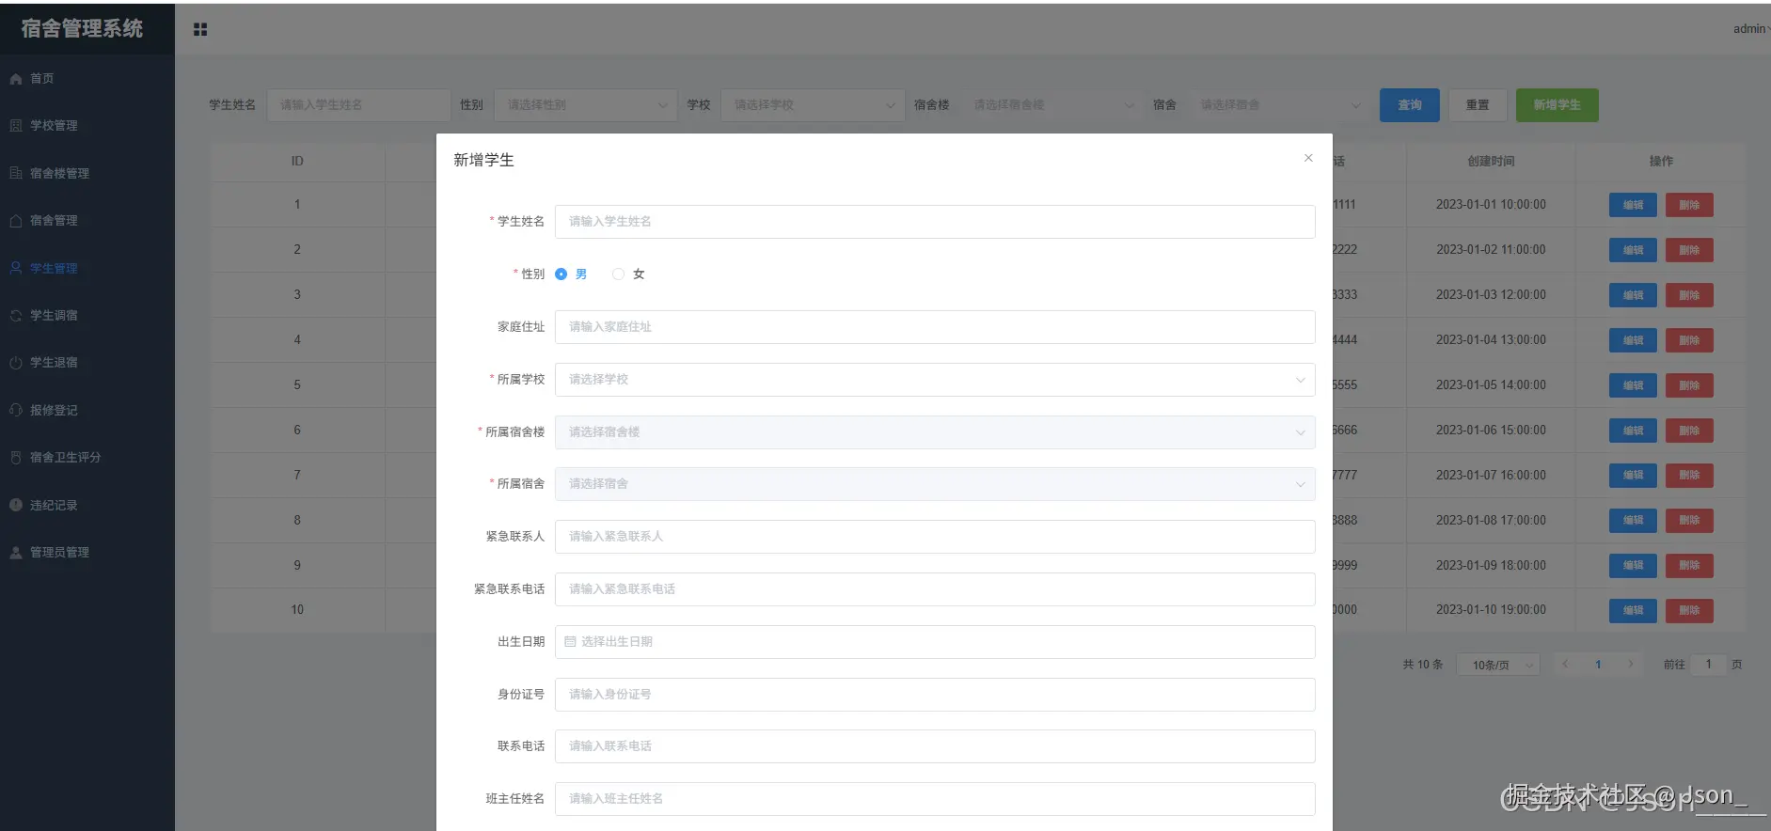Focus the 学生姓名 input in dialog
The width and height of the screenshot is (1771, 831).
(935, 222)
